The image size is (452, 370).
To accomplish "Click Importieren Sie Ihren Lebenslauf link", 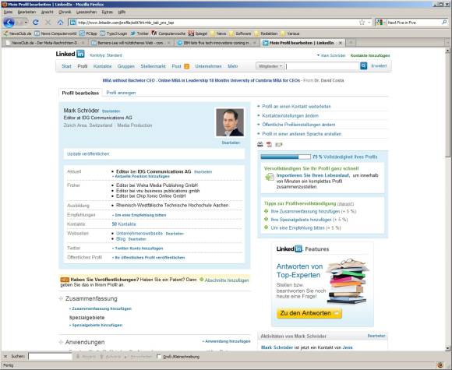I will pyautogui.click(x=313, y=175).
